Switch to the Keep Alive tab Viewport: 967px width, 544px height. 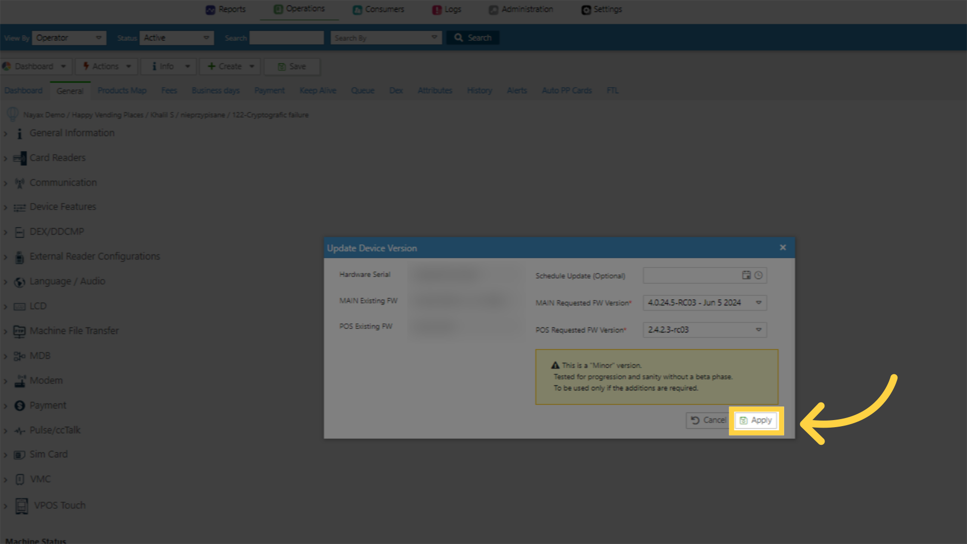click(x=318, y=91)
